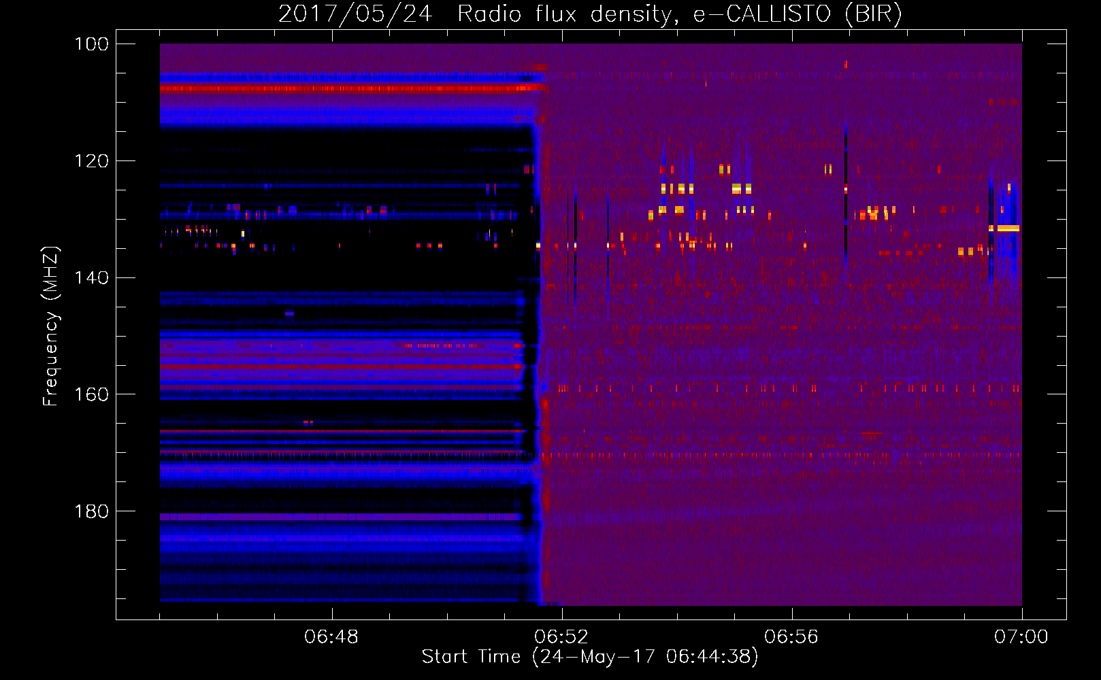Select the 100 frequency tick label
The image size is (1101, 680).
92,44
